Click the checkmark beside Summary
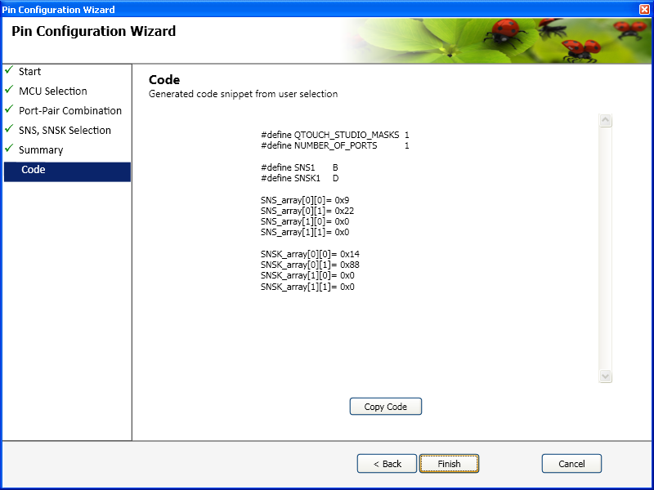 [9, 149]
